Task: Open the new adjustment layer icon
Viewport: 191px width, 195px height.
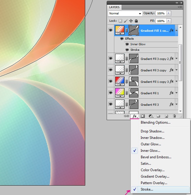Action: (150, 116)
